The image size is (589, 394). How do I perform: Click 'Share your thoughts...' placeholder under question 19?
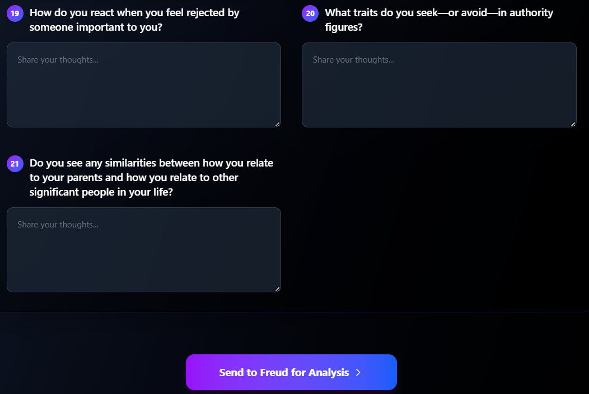click(x=58, y=60)
